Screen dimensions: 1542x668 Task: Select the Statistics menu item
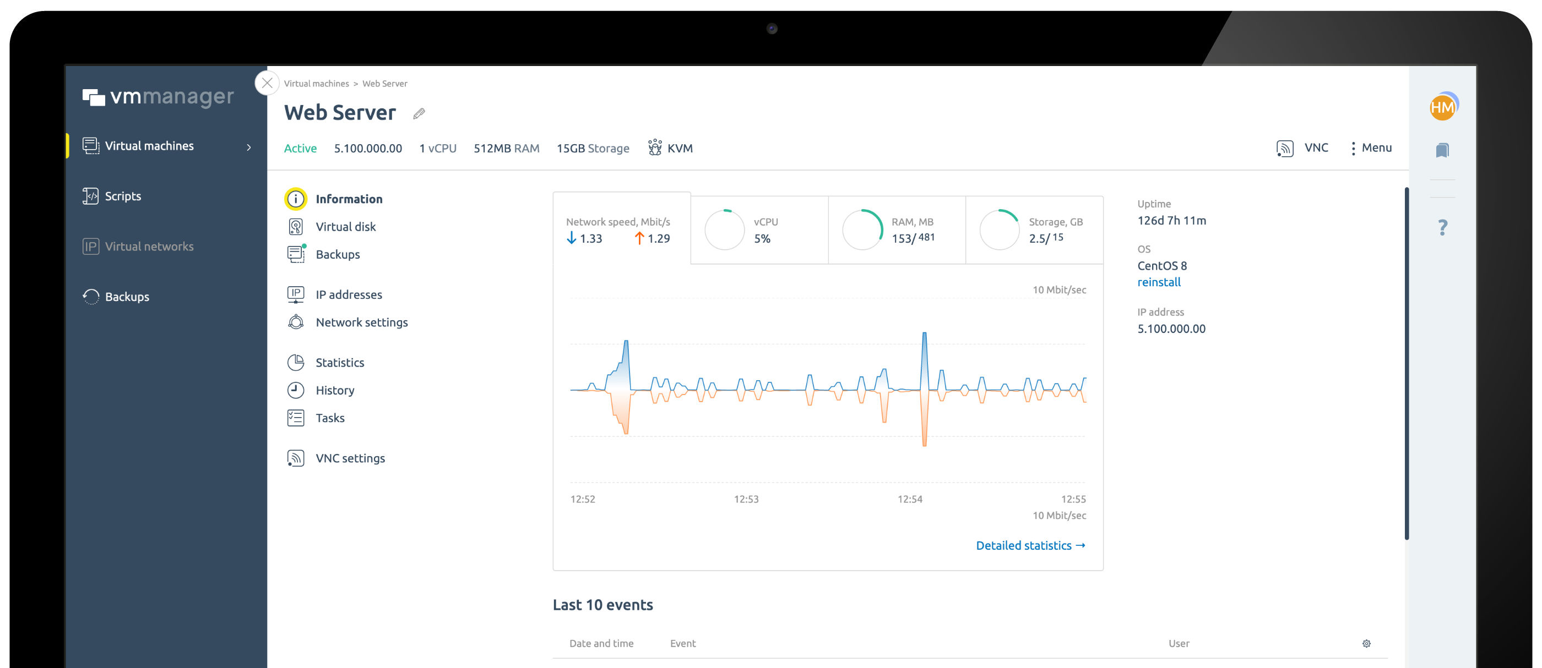(x=339, y=362)
